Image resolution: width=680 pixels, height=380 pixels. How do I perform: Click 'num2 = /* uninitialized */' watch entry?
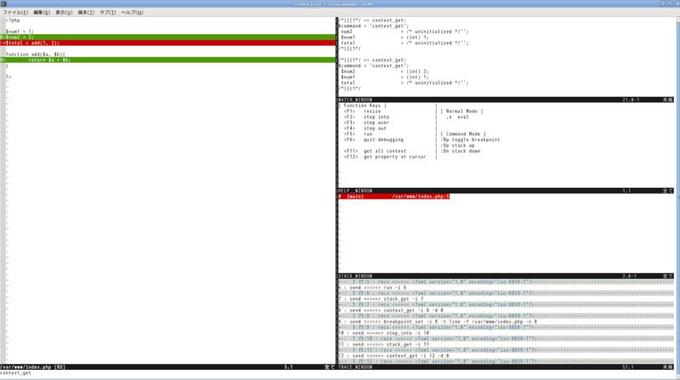pos(405,31)
